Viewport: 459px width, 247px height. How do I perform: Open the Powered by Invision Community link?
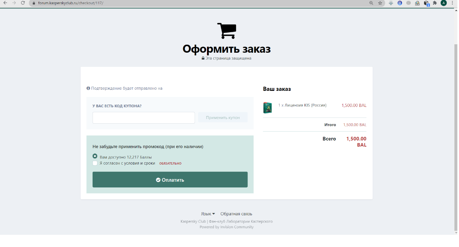coord(226,227)
